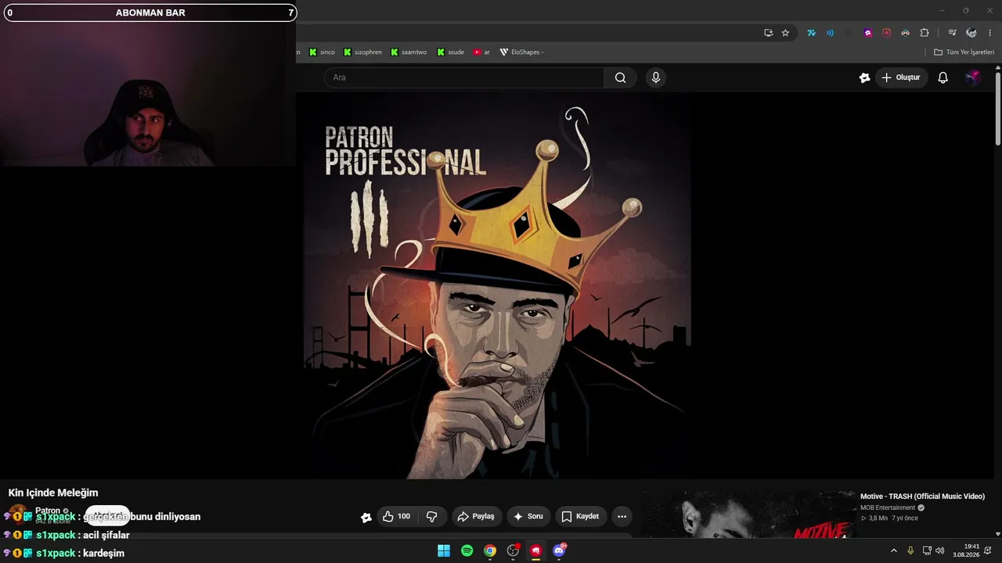Open MOB Entertainment channel link

[x=888, y=507]
